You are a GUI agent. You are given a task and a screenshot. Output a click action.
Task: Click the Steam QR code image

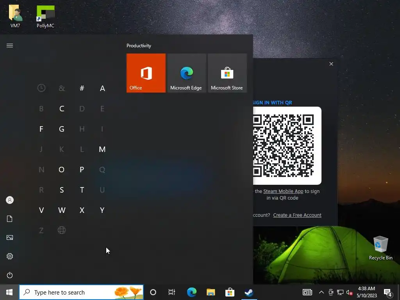click(x=287, y=145)
